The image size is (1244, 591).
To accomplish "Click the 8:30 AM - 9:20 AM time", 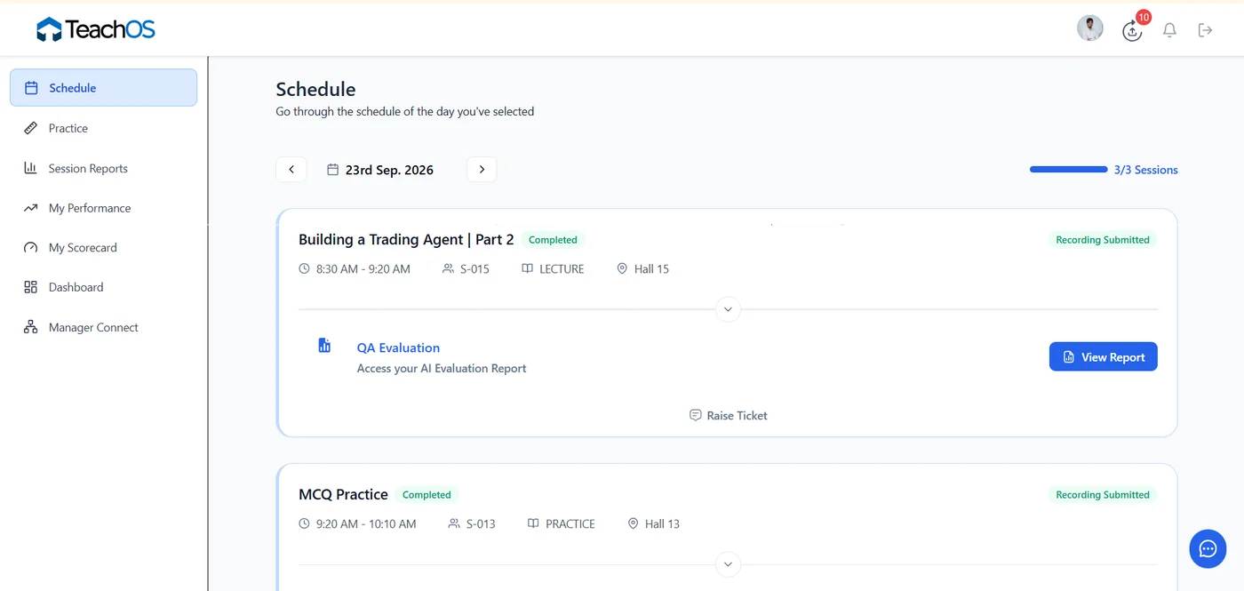I will (x=363, y=268).
